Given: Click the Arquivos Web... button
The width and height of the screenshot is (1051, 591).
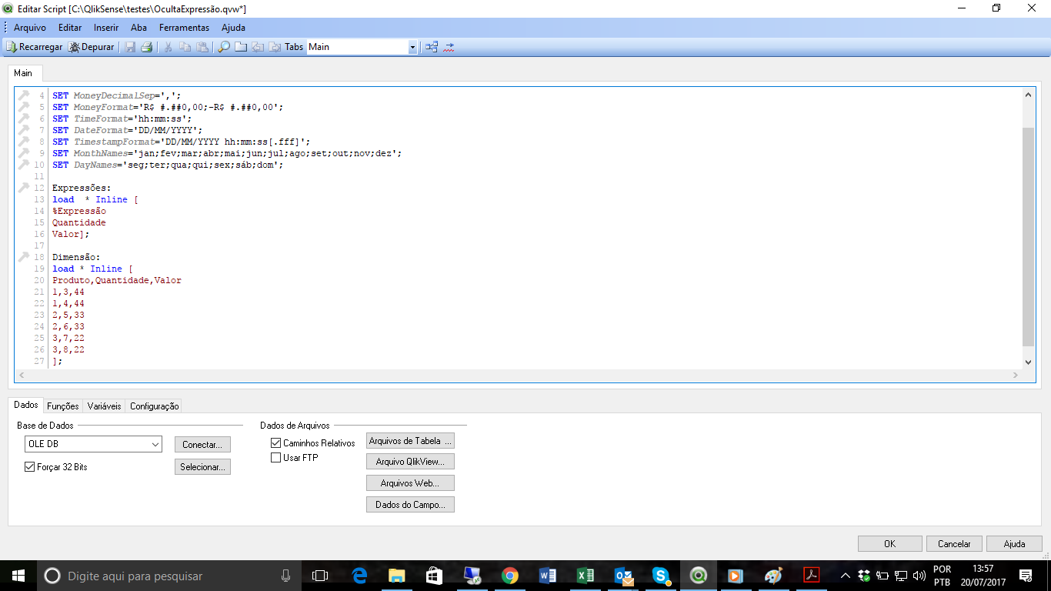Looking at the screenshot, I should point(410,483).
